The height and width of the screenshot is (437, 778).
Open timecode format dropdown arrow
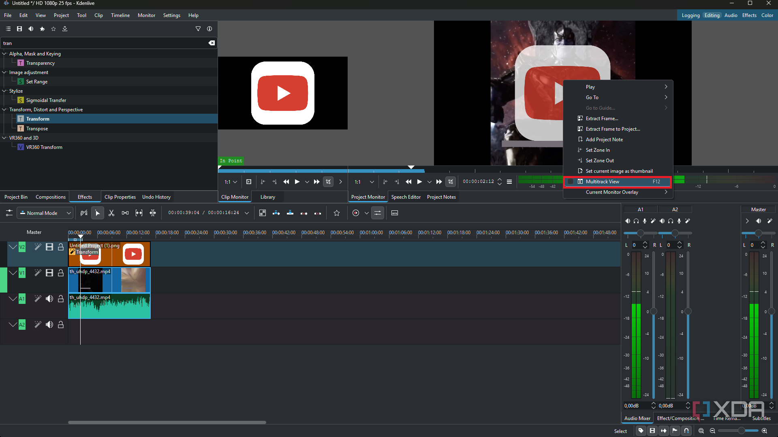click(247, 213)
